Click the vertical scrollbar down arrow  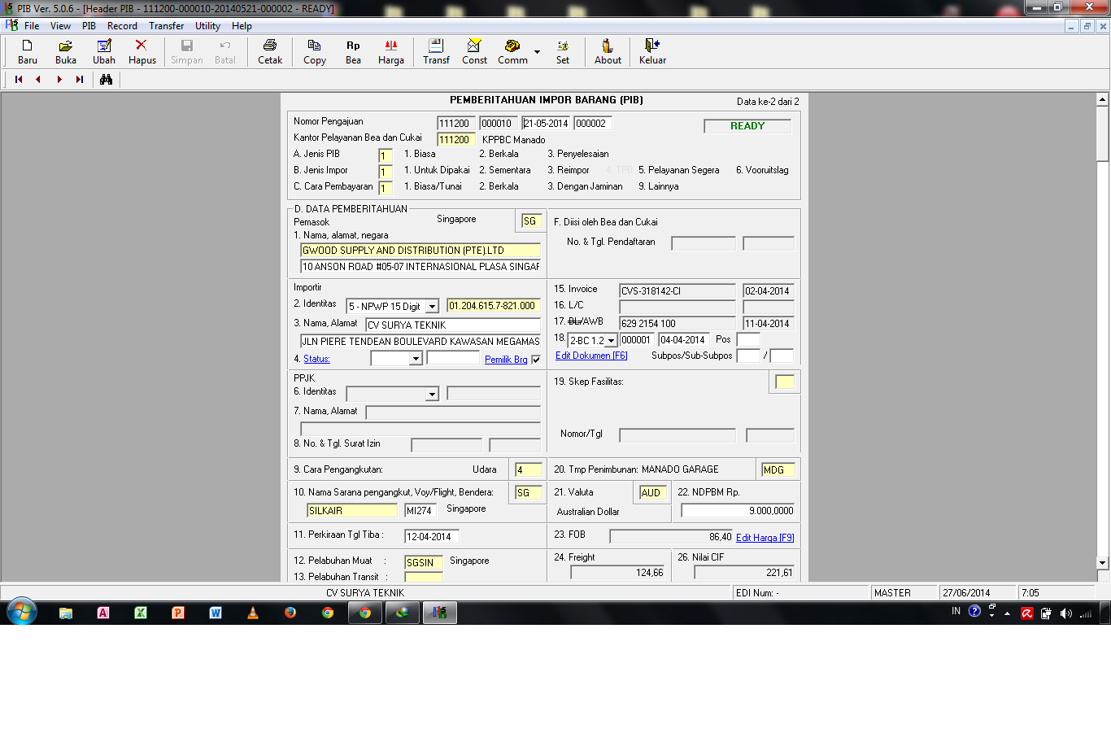tap(1102, 562)
